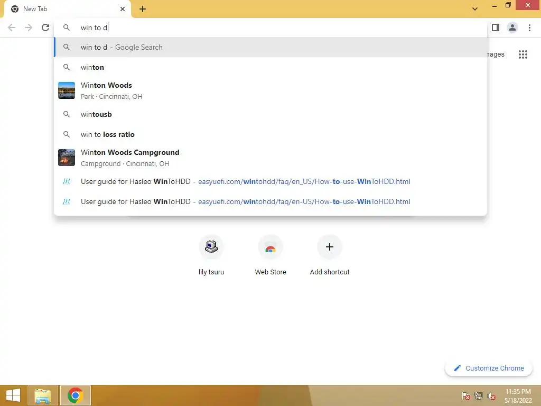Click the browser forward arrow

point(29,27)
